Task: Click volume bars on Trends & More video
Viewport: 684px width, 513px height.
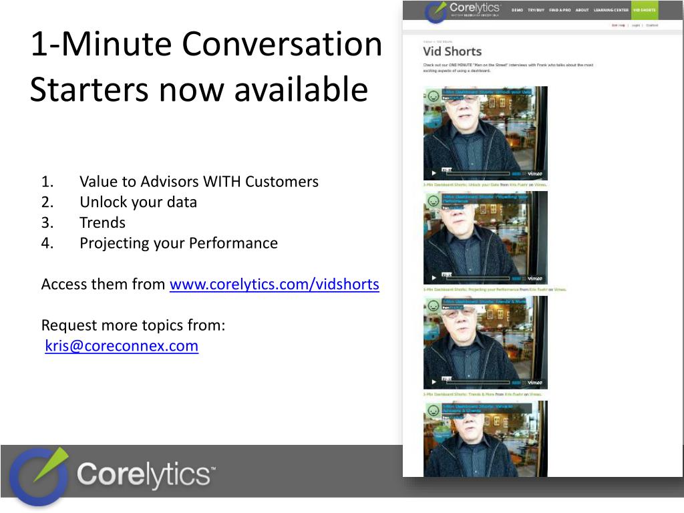Action: click(518, 383)
